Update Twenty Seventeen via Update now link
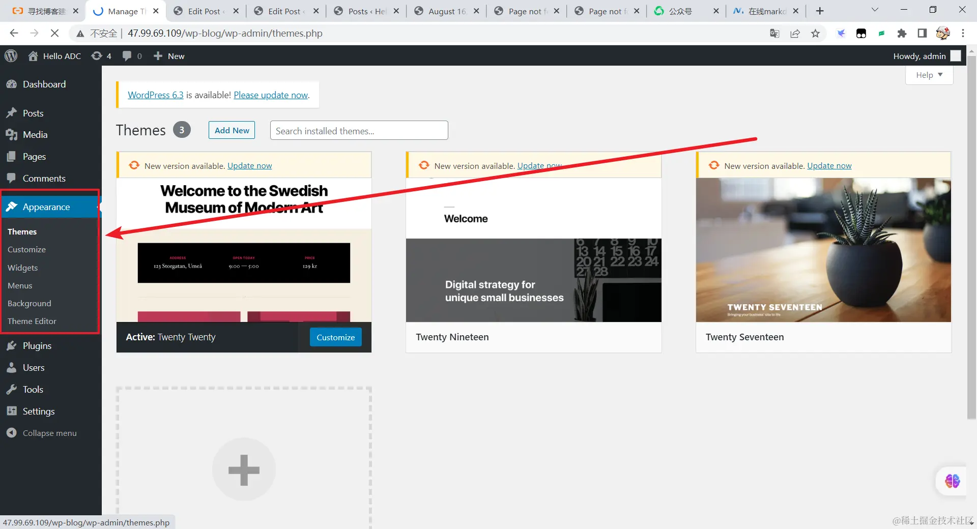Viewport: 977px width, 529px height. pyautogui.click(x=829, y=166)
